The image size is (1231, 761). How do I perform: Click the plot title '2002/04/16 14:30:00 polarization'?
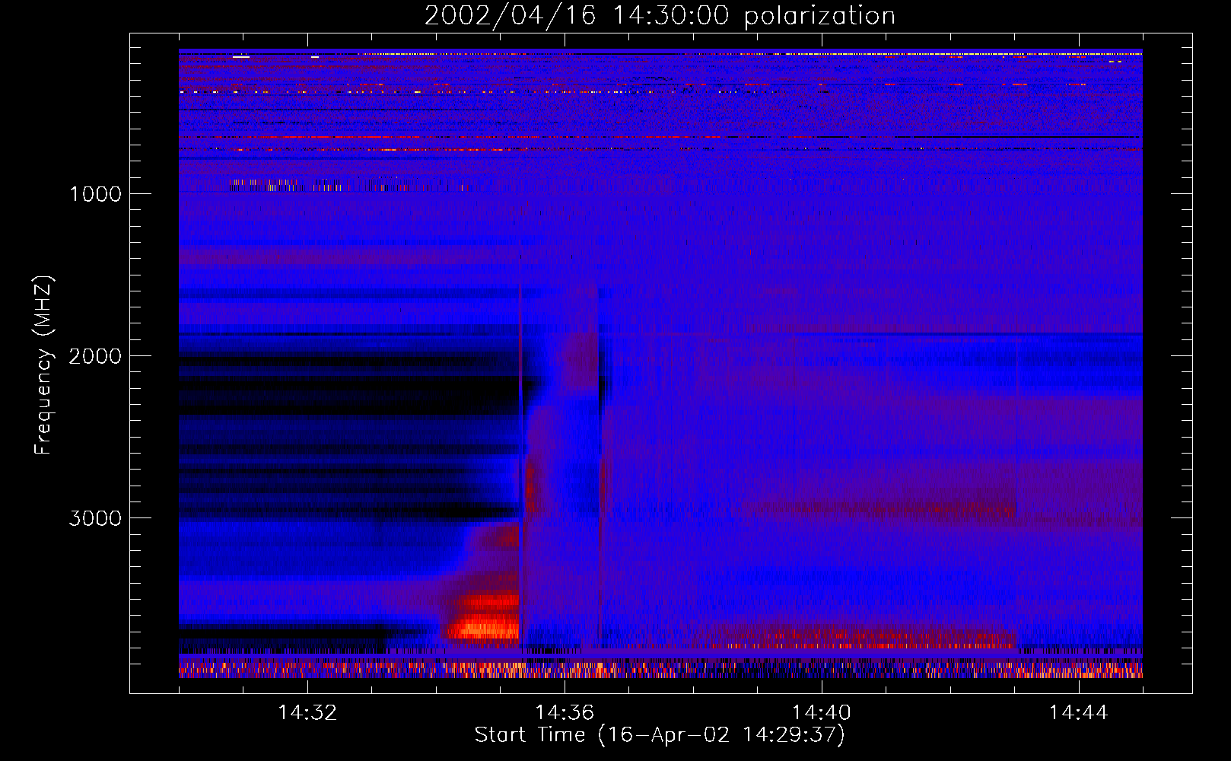(660, 16)
